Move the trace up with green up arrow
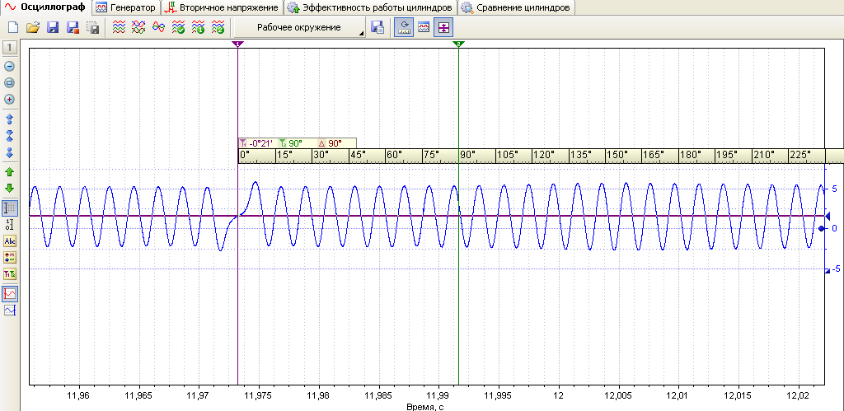 coord(9,172)
